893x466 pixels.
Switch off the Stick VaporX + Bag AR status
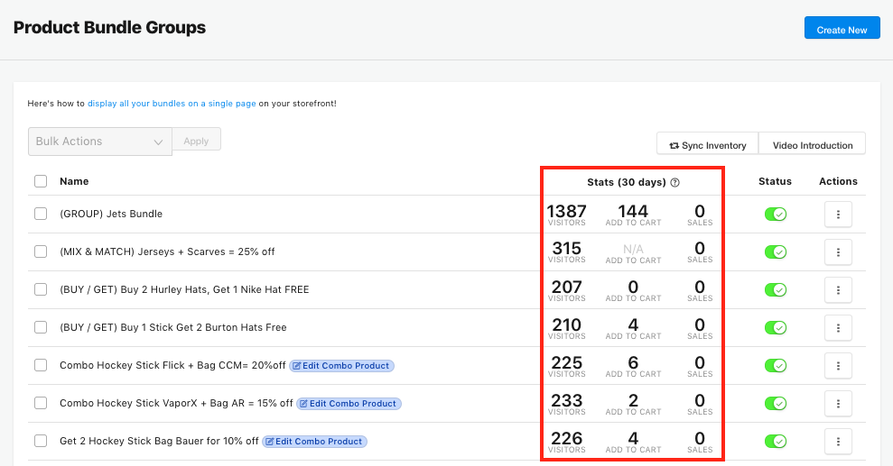(775, 404)
